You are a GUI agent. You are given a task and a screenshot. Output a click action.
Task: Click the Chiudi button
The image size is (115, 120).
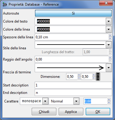click(44, 112)
